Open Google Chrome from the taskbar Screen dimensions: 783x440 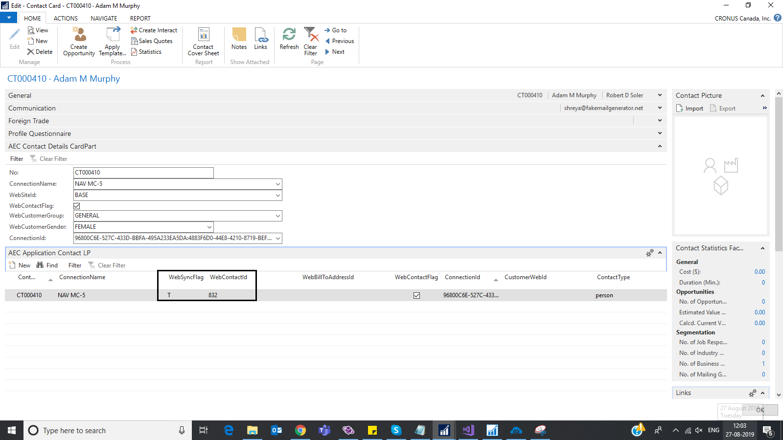pyautogui.click(x=300, y=430)
